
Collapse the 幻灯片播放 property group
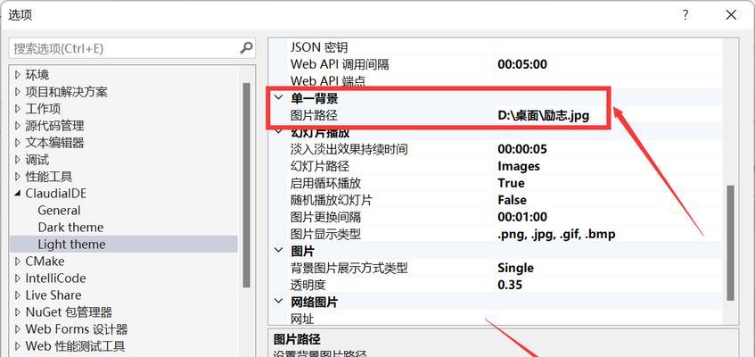pos(278,132)
